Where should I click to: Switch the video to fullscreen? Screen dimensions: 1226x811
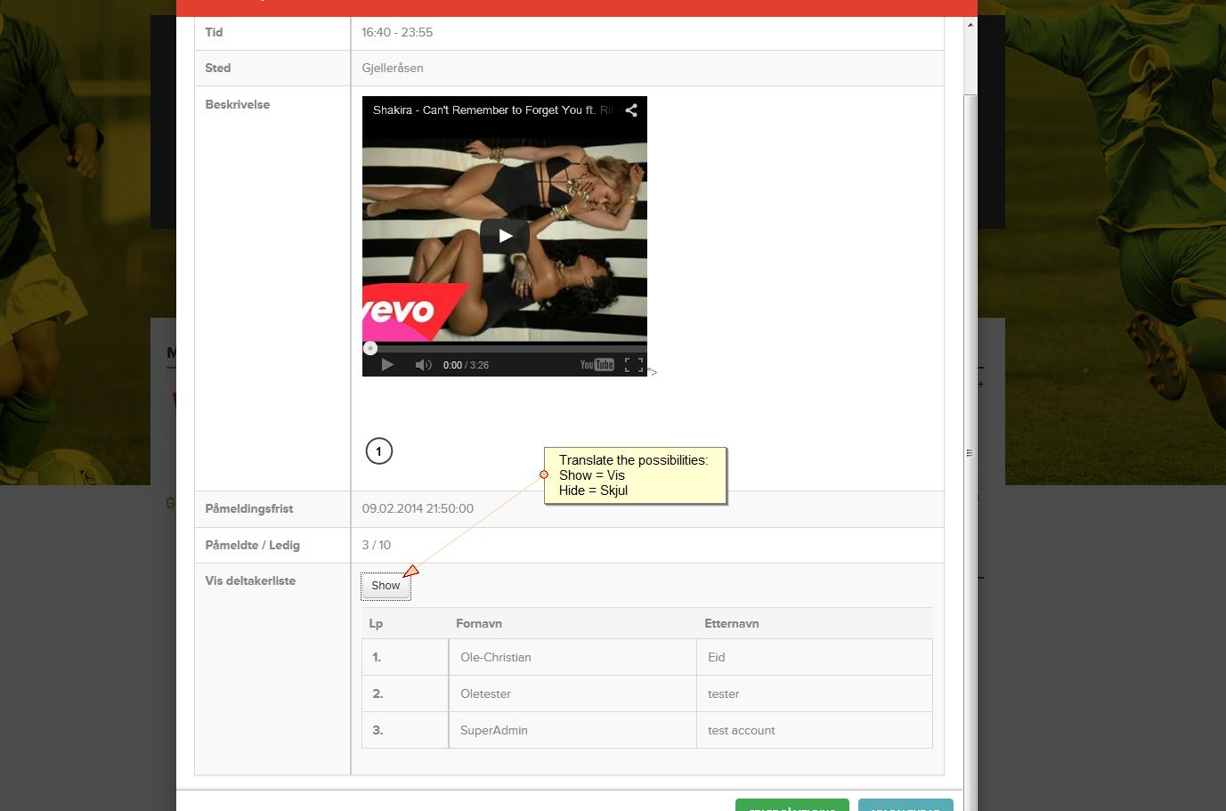634,365
